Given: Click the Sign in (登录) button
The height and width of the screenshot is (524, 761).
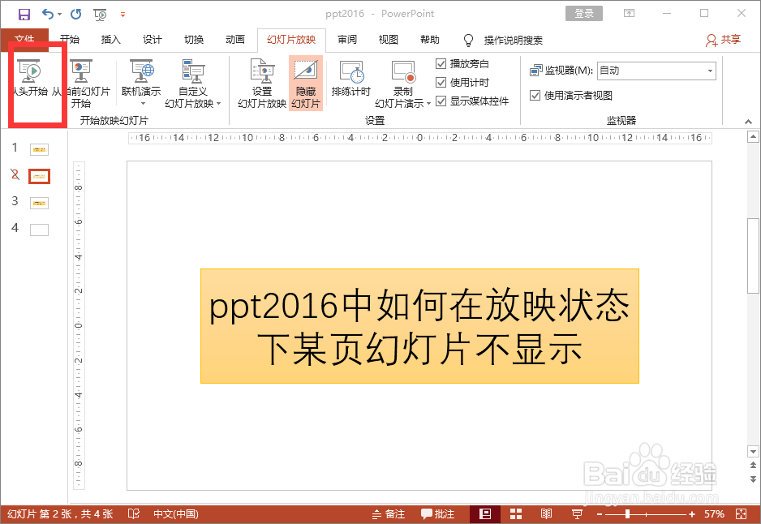Looking at the screenshot, I should coord(584,14).
